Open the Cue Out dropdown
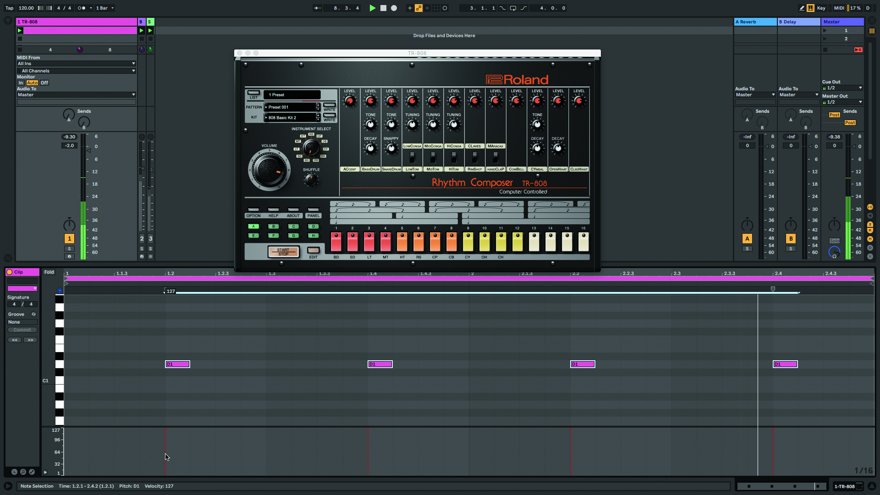 842,88
